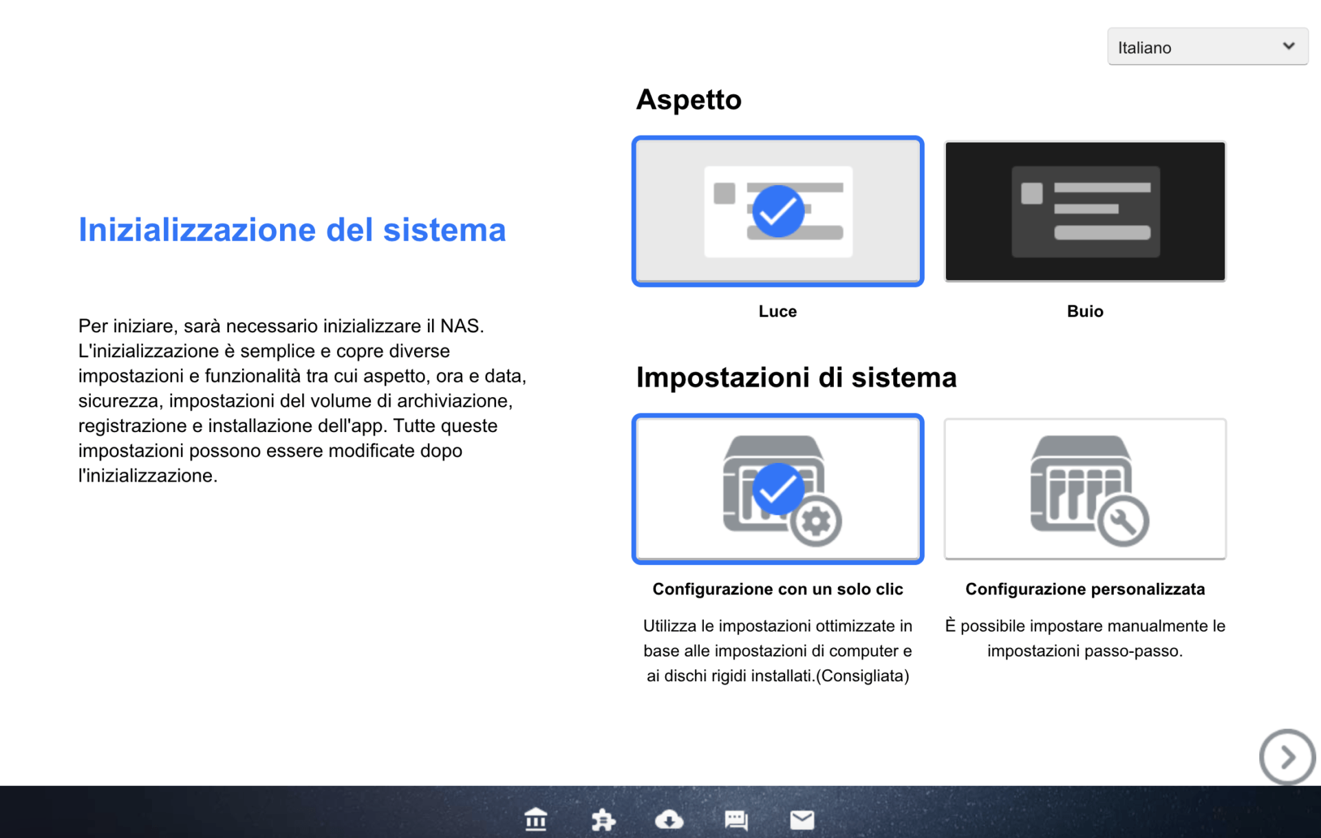Image resolution: width=1321 pixels, height=838 pixels.
Task: Click the next arrow circle icon
Action: [1287, 757]
